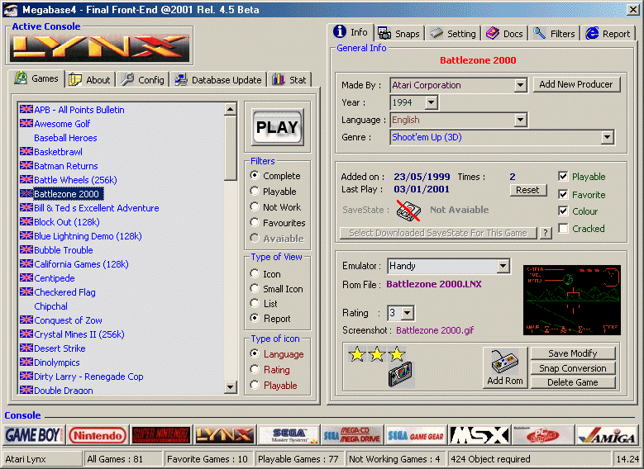Click the handheld console icon below stars

[400, 374]
